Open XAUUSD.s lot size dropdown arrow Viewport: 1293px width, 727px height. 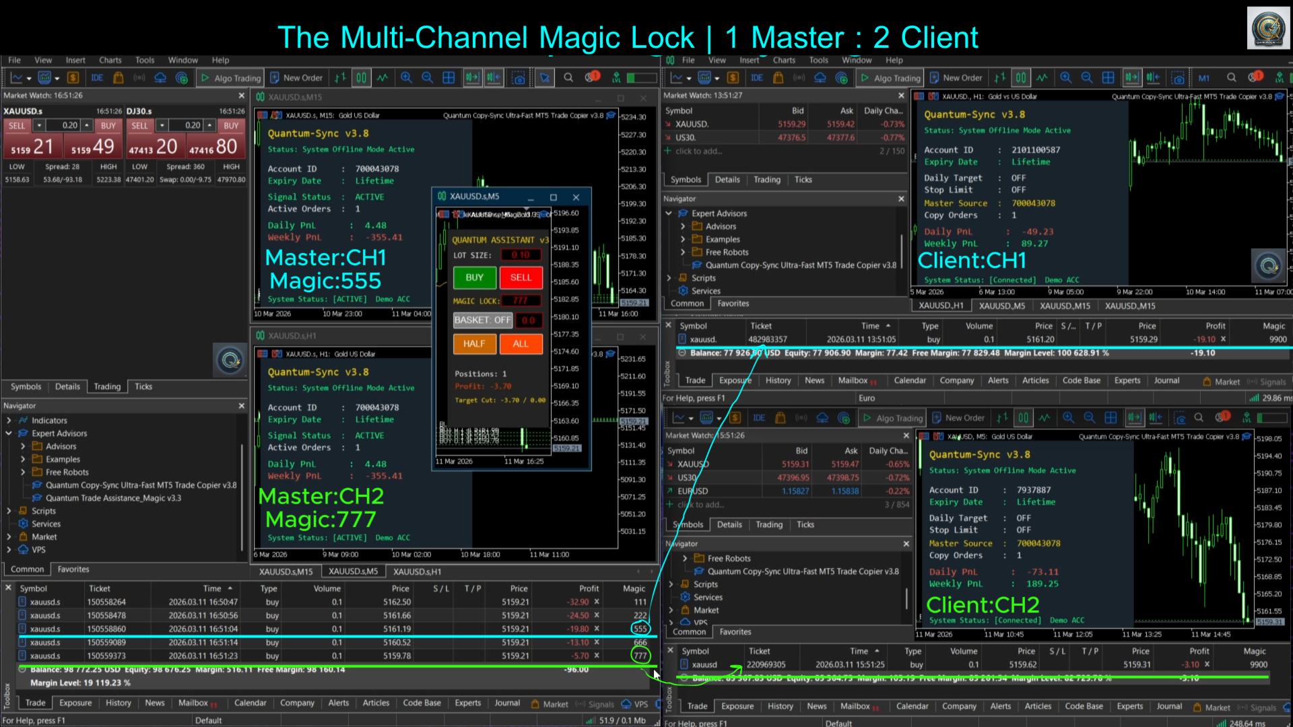(x=39, y=126)
